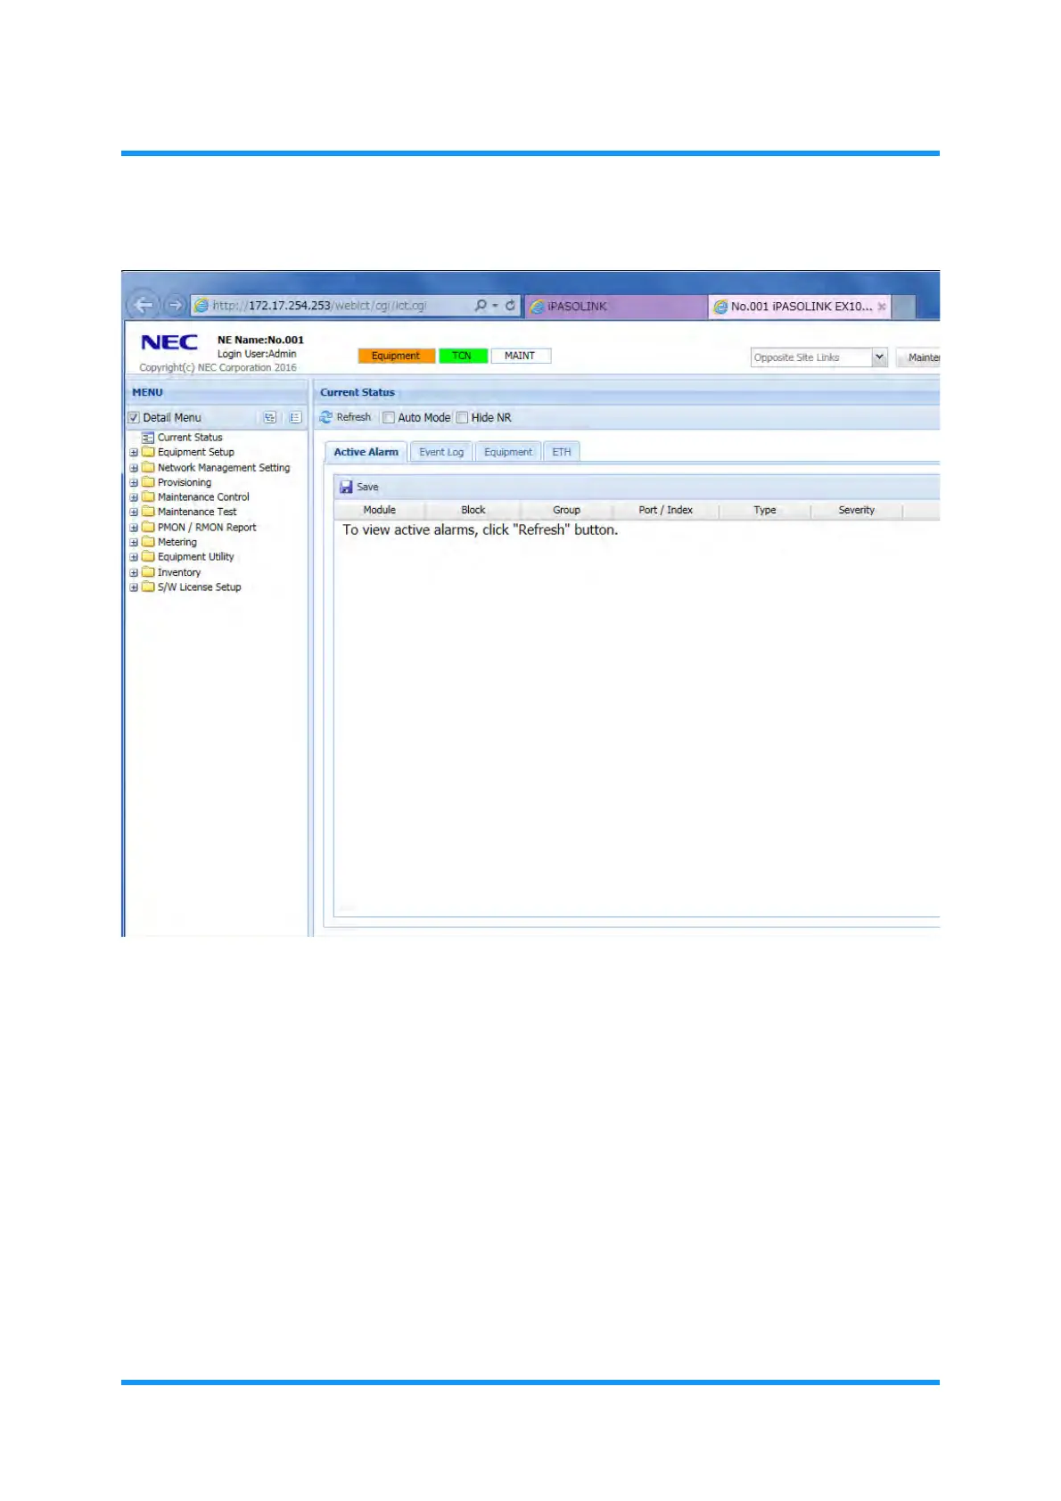Click the expand-all tree icon beside Detail Menu
The width and height of the screenshot is (1061, 1501).
pyautogui.click(x=269, y=417)
